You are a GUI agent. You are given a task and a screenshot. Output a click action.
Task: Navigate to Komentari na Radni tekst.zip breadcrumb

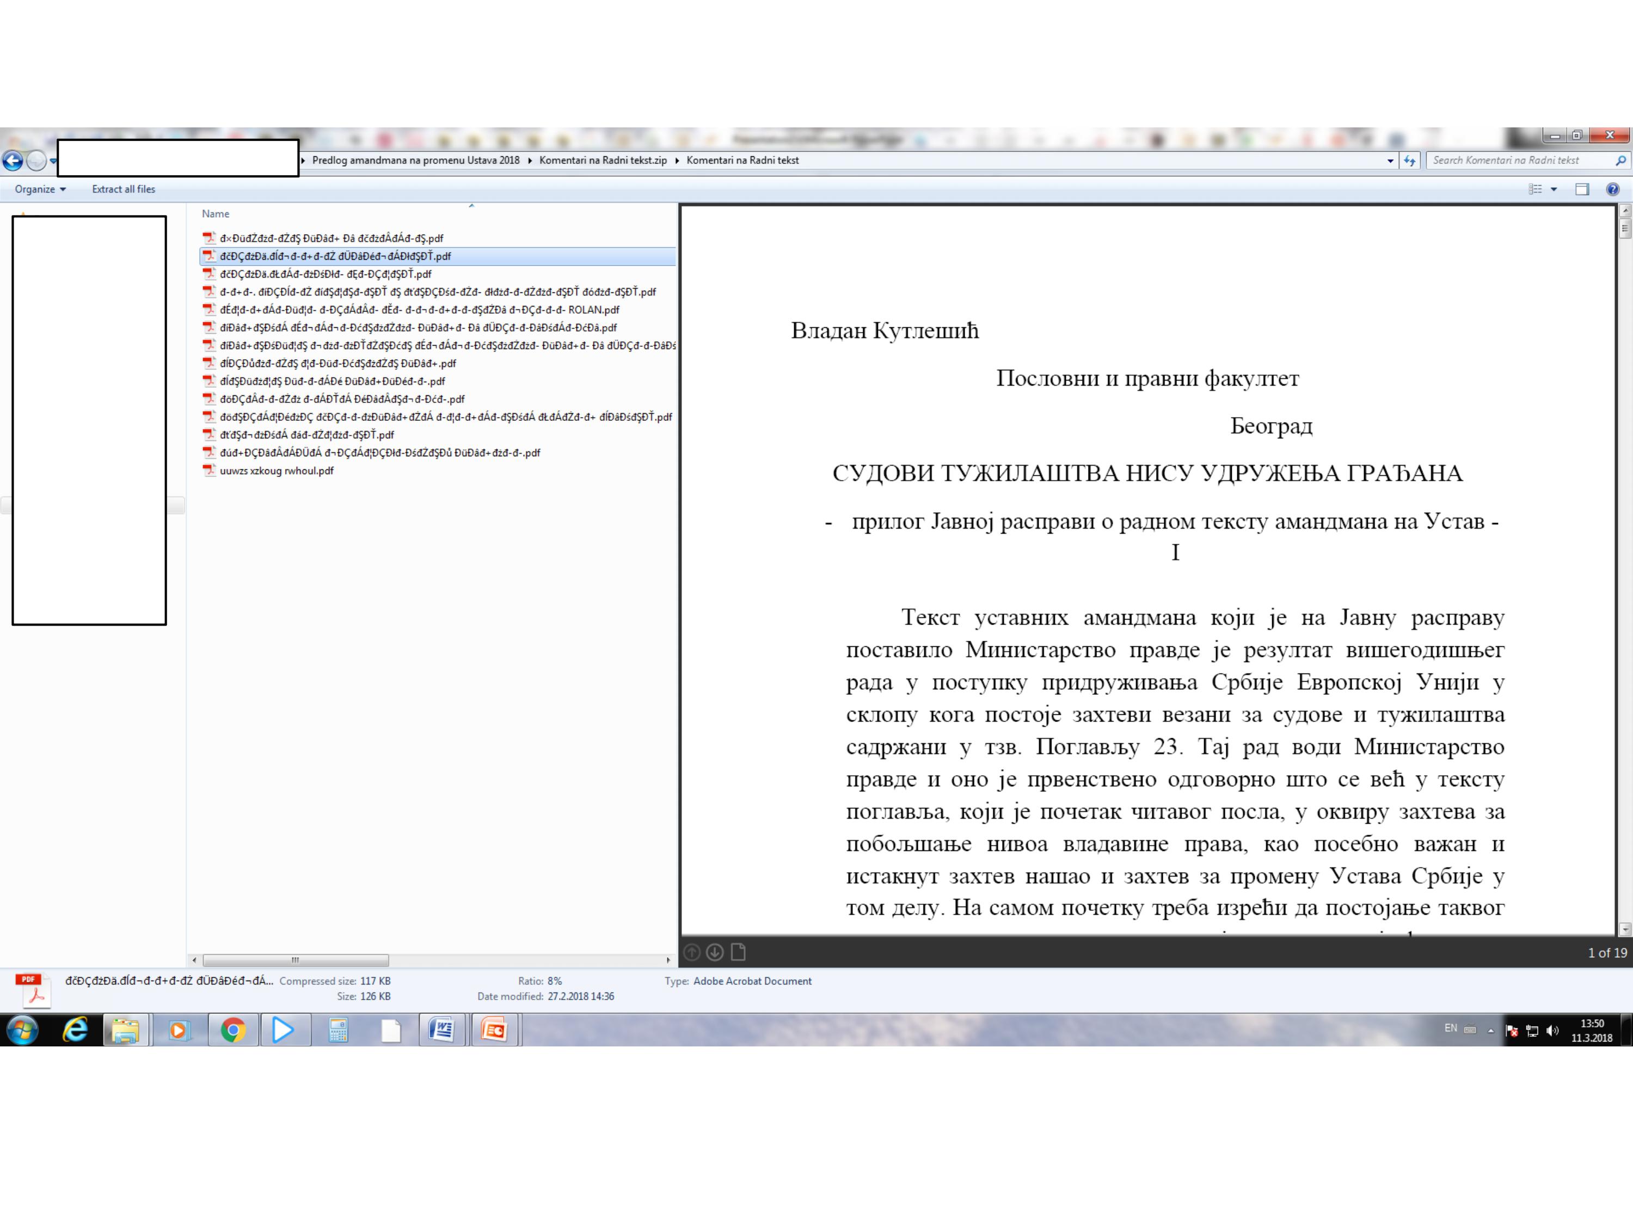[x=603, y=160]
